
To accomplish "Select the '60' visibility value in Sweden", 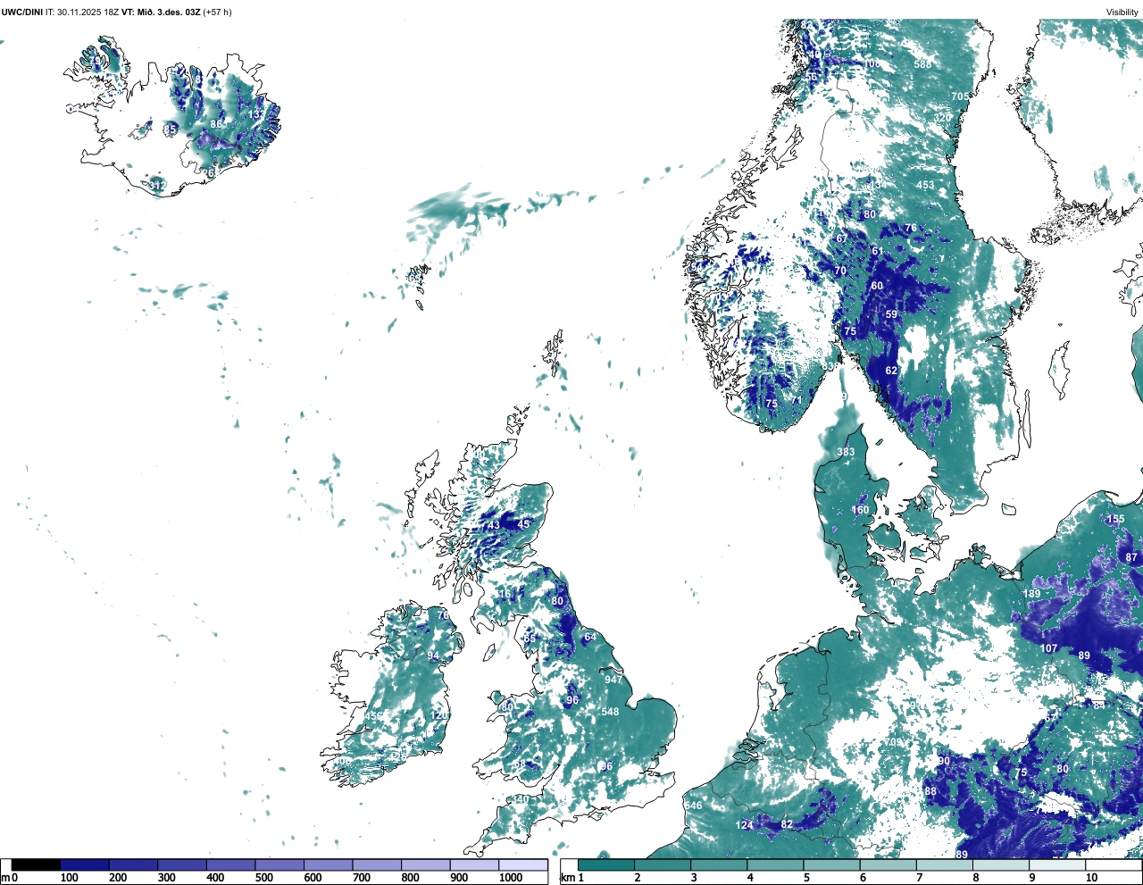I will coord(877,286).
